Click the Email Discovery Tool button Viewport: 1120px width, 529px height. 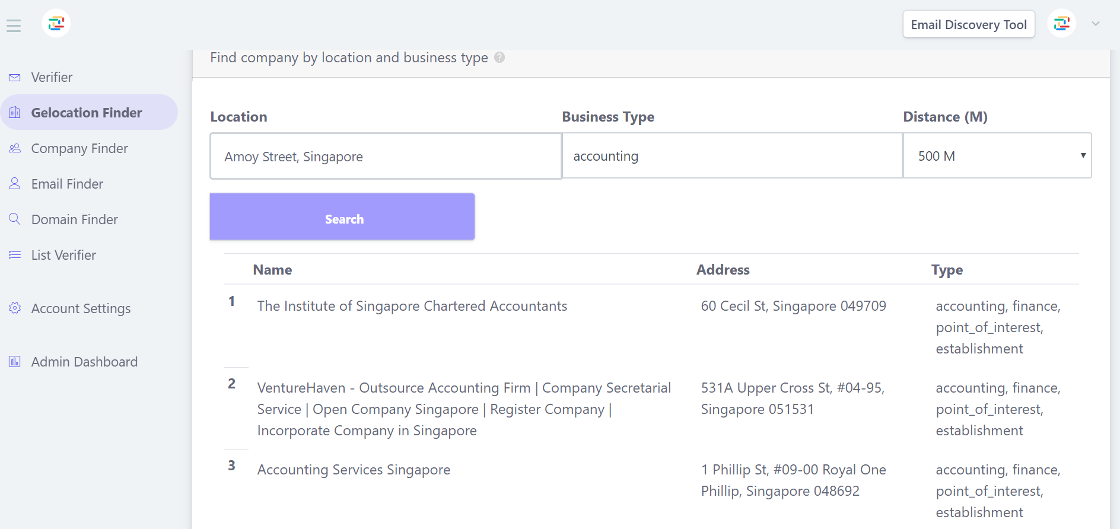968,24
